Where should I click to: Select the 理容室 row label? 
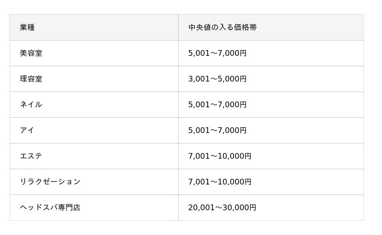[31, 79]
